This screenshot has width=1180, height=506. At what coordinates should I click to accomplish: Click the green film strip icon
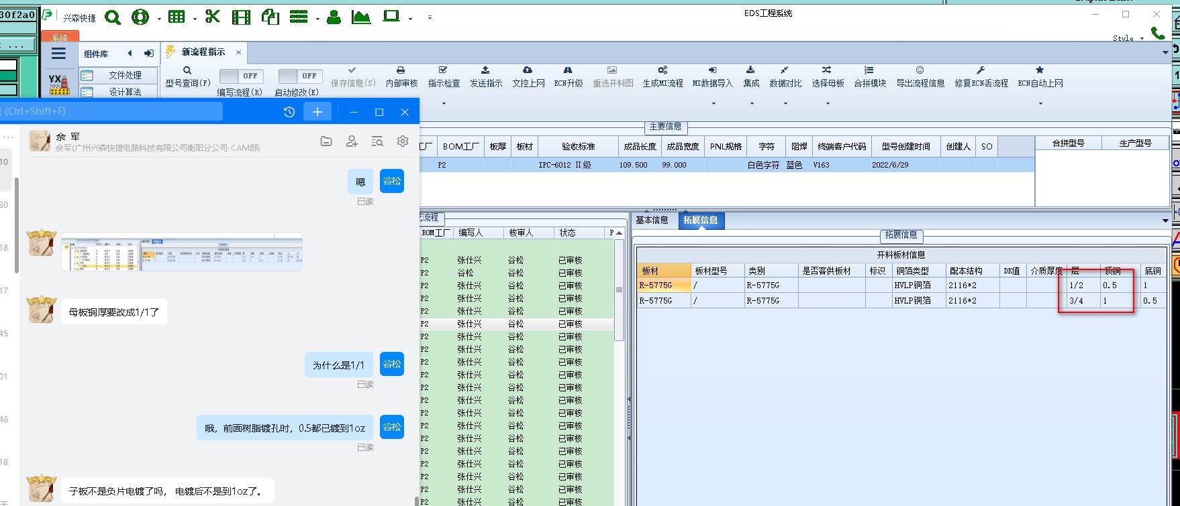coord(241,17)
